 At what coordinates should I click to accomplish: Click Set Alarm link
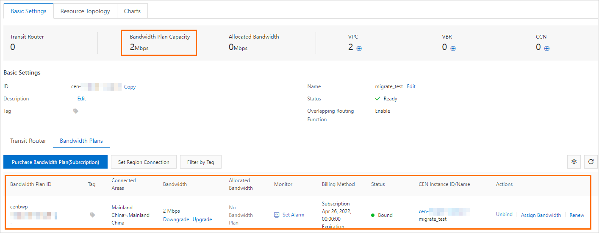293,215
